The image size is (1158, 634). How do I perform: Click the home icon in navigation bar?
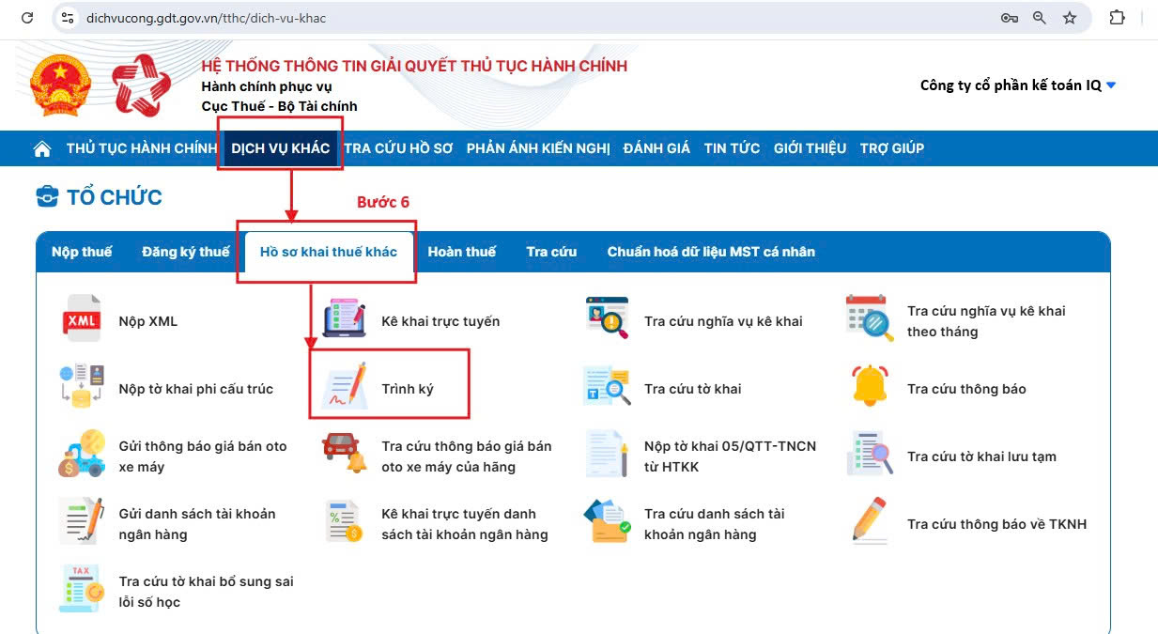point(42,148)
